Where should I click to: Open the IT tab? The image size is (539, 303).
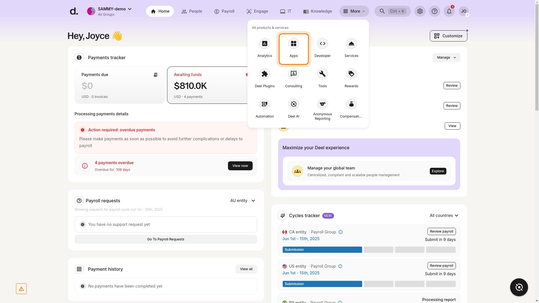[x=286, y=11]
